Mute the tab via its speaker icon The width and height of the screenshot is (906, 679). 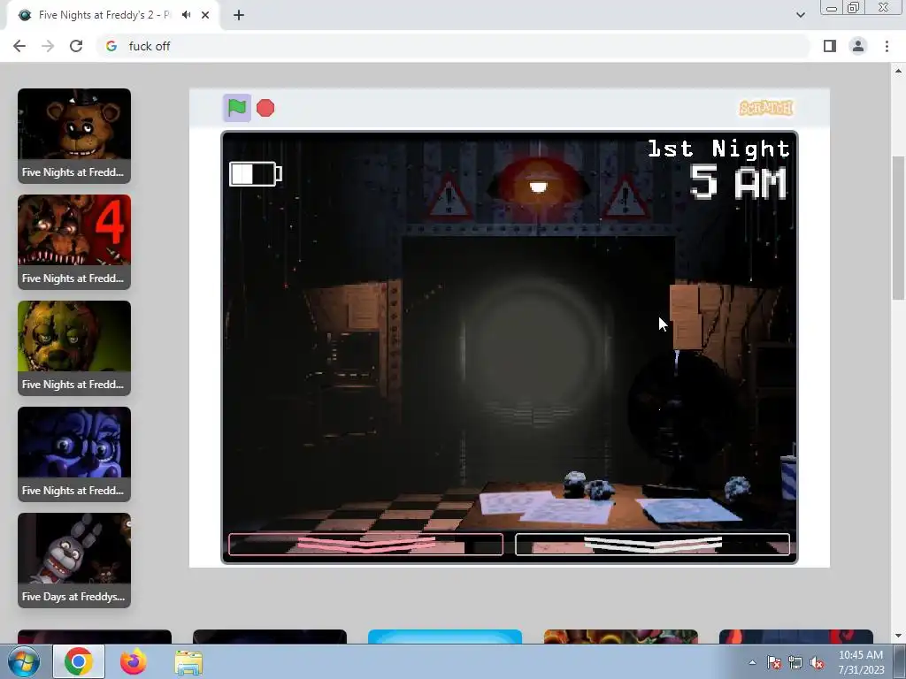tap(186, 15)
